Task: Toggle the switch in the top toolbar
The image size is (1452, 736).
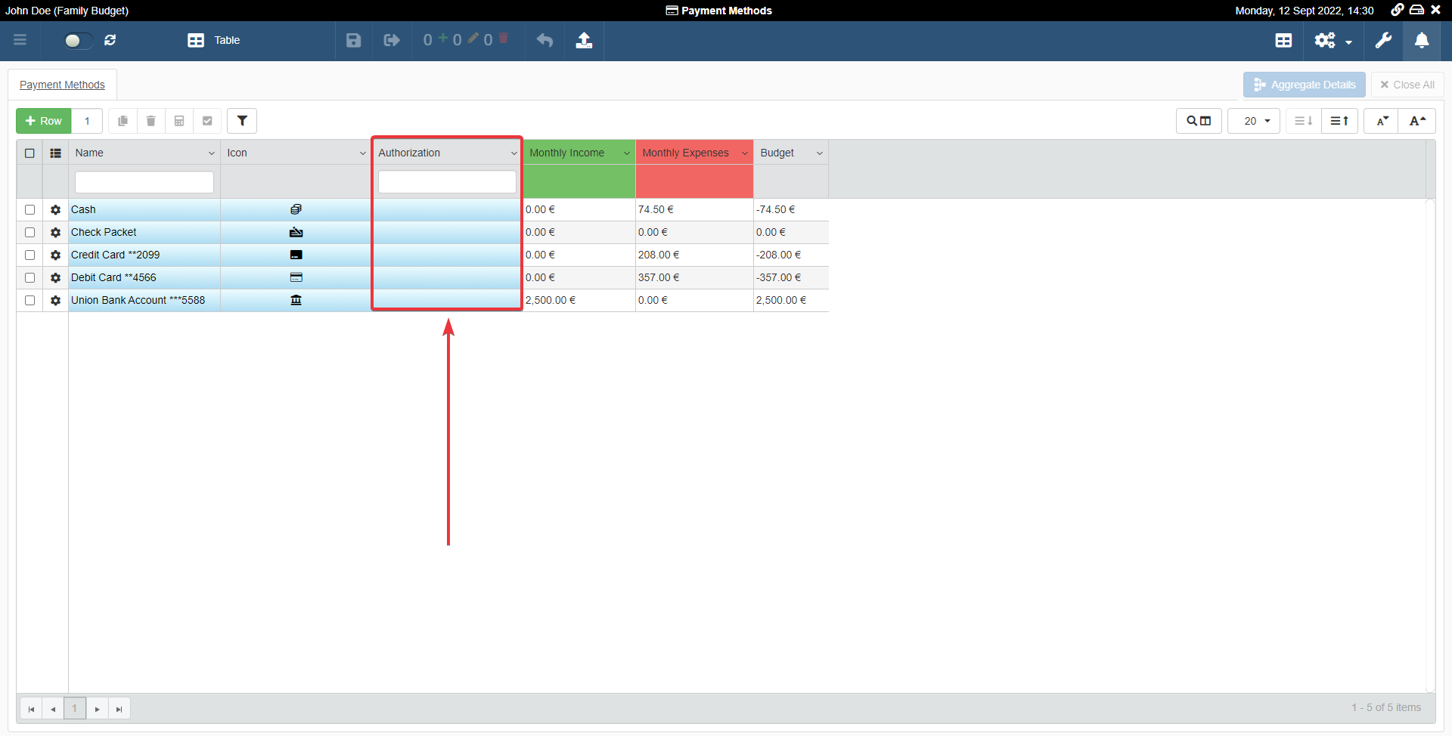Action: (x=77, y=40)
